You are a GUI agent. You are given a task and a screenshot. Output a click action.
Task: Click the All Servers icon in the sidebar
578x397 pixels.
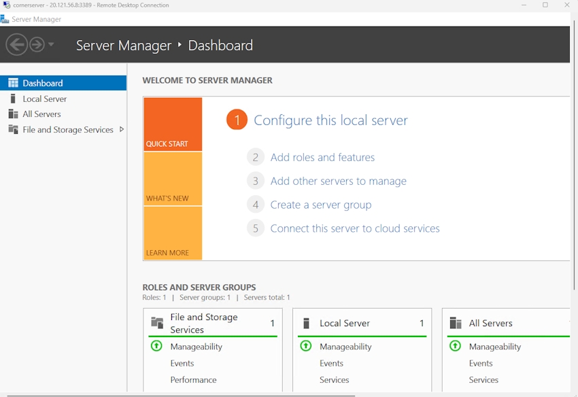click(14, 114)
